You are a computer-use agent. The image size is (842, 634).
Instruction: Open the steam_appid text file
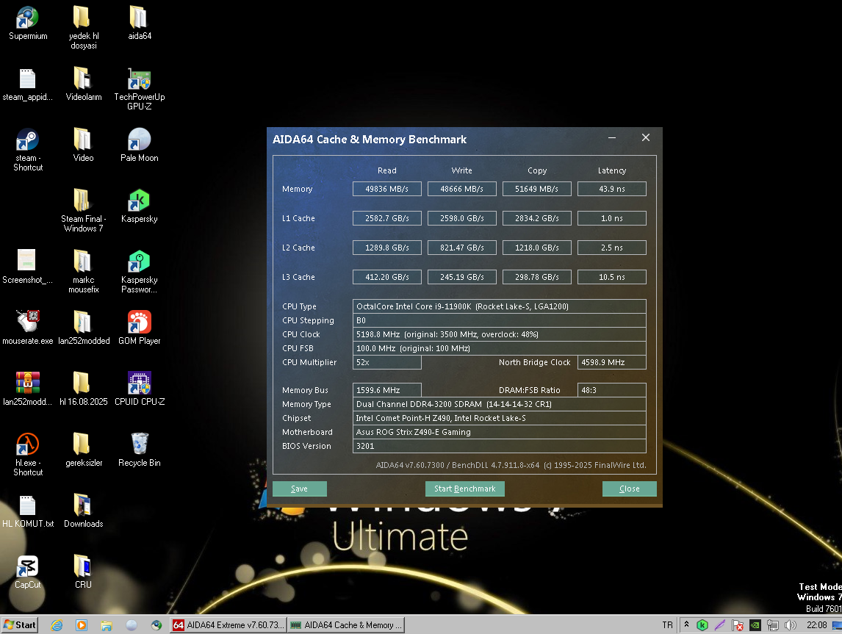tap(28, 84)
